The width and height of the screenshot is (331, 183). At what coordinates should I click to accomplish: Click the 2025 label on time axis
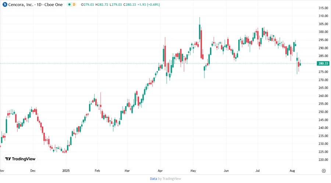click(x=66, y=171)
